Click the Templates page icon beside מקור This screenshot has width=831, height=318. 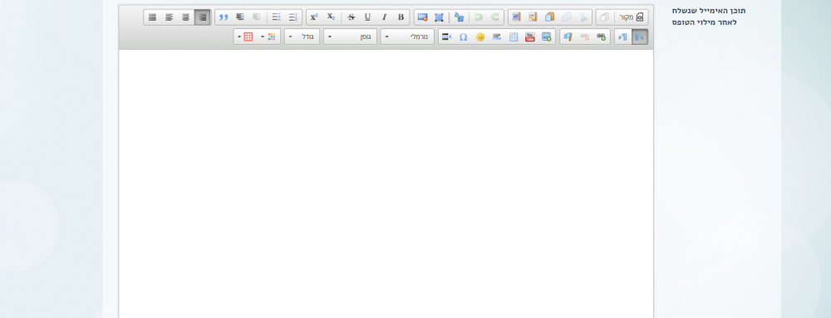click(x=604, y=17)
